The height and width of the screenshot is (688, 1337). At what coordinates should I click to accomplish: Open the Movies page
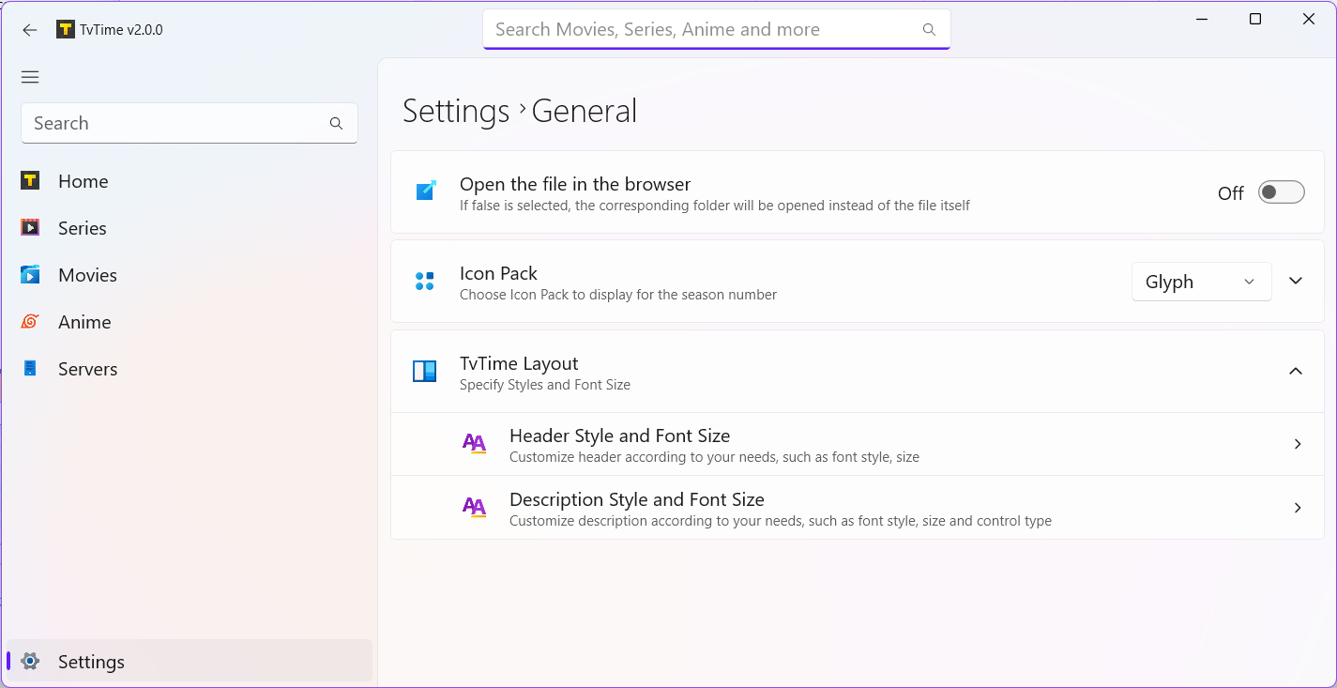coord(190,275)
